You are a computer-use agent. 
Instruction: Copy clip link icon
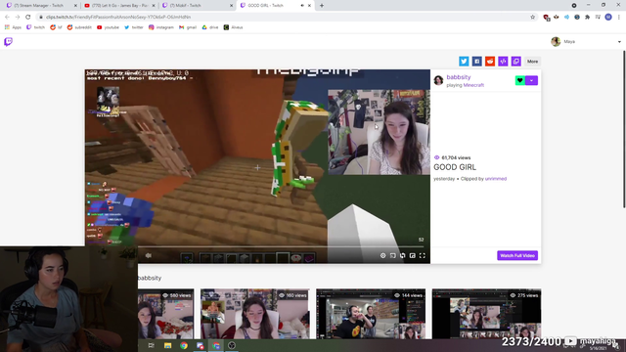click(x=516, y=61)
